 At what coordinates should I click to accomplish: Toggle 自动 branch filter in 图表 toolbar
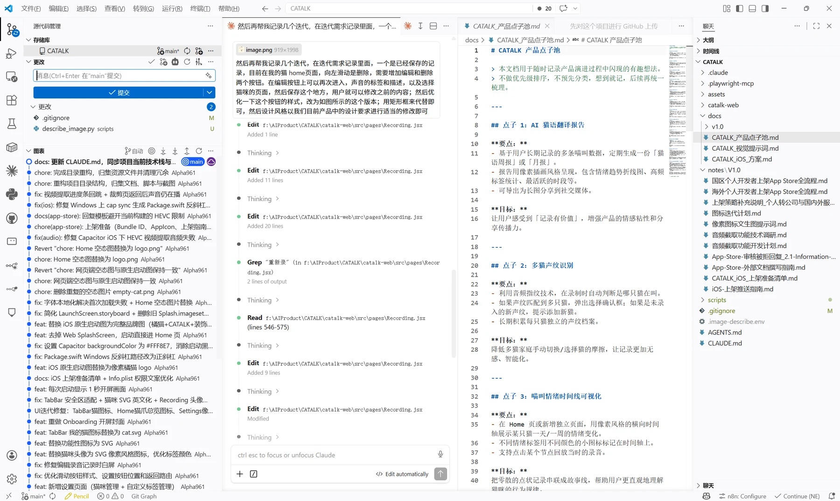coord(134,151)
